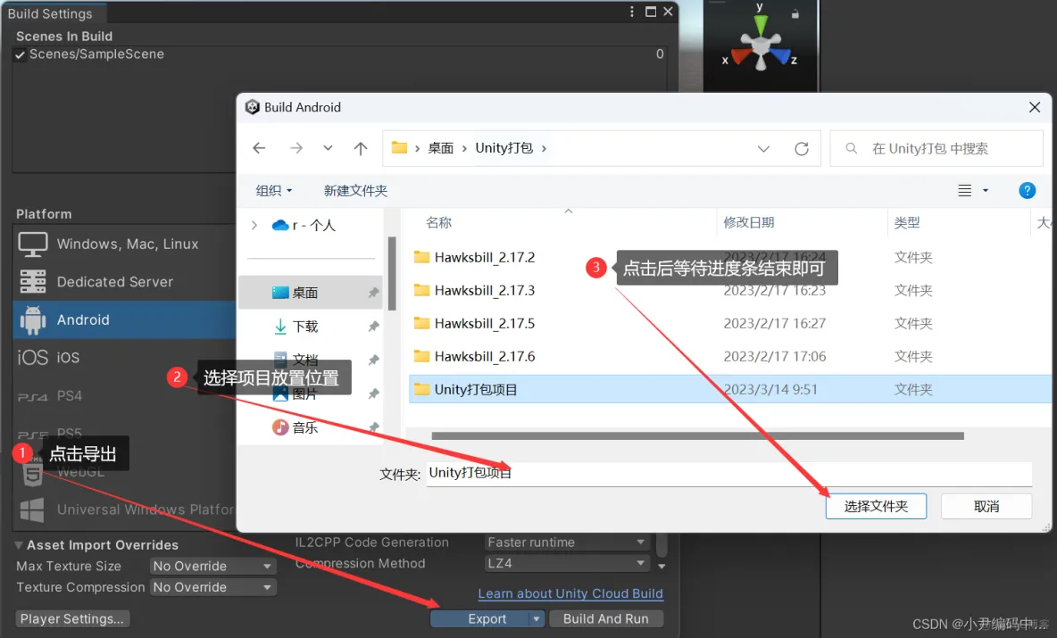Image resolution: width=1057 pixels, height=638 pixels.
Task: Sort files by 修改日期 column
Action: pyautogui.click(x=748, y=222)
